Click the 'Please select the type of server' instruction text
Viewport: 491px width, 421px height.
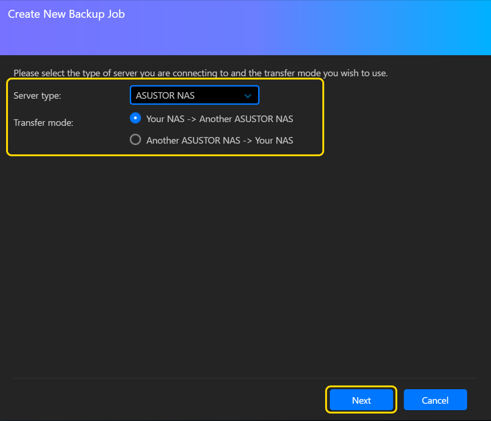click(201, 73)
